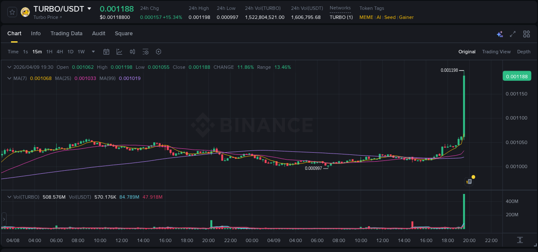Select the chart style icon on the toolbar
This screenshot has width=538, height=252.
pos(119,52)
